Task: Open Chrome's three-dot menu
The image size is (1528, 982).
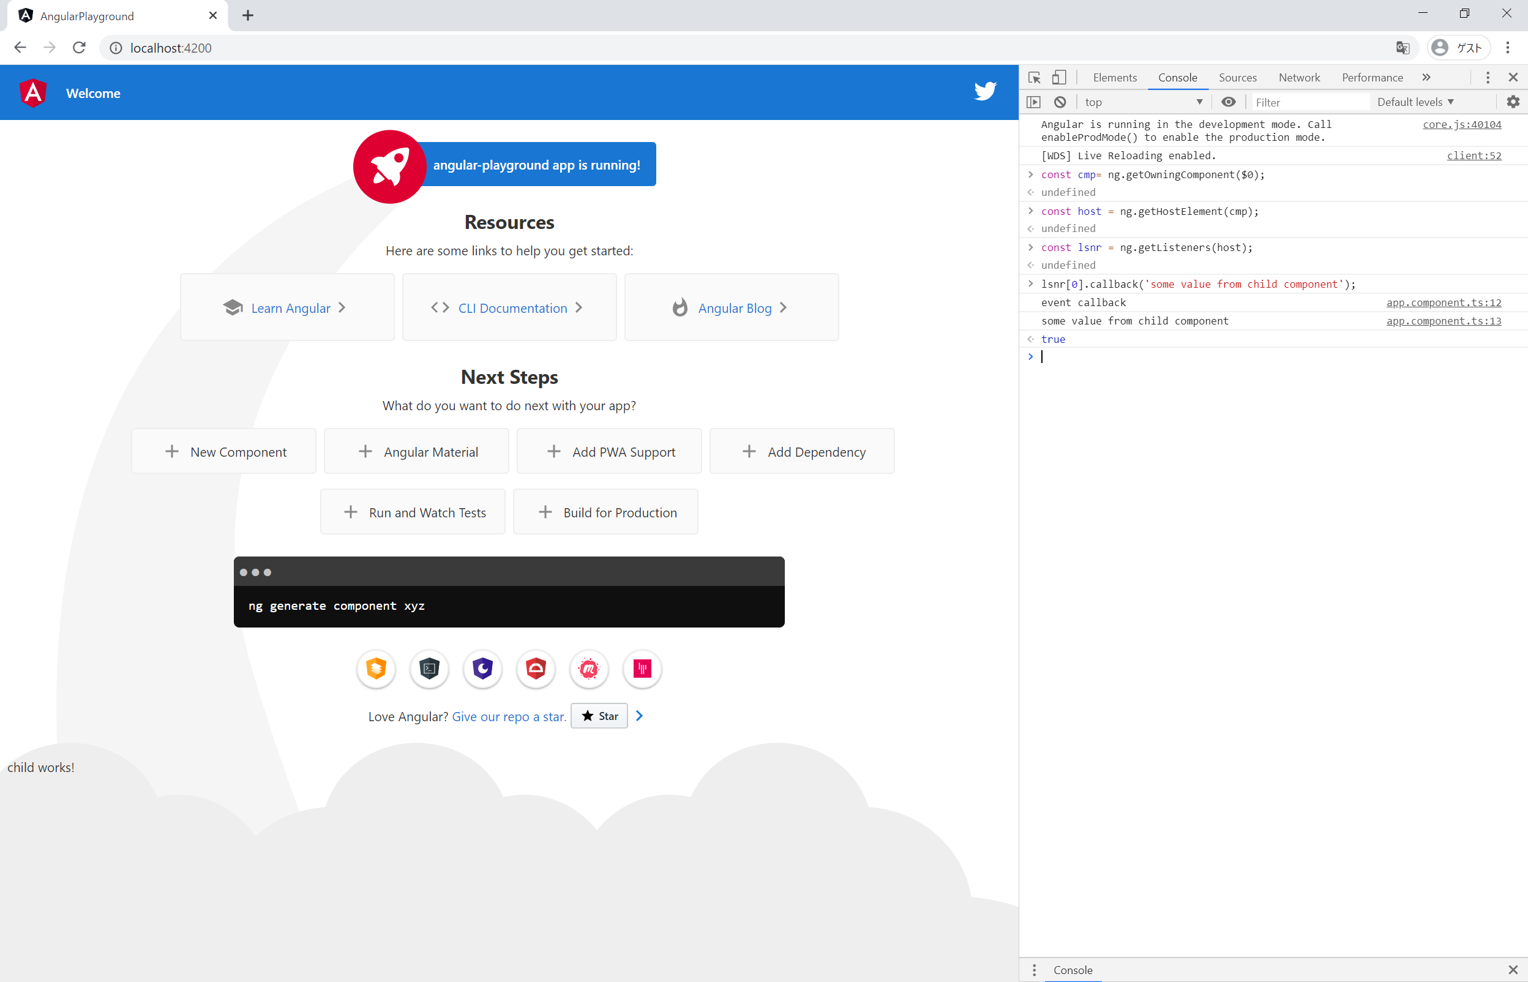Action: point(1508,48)
